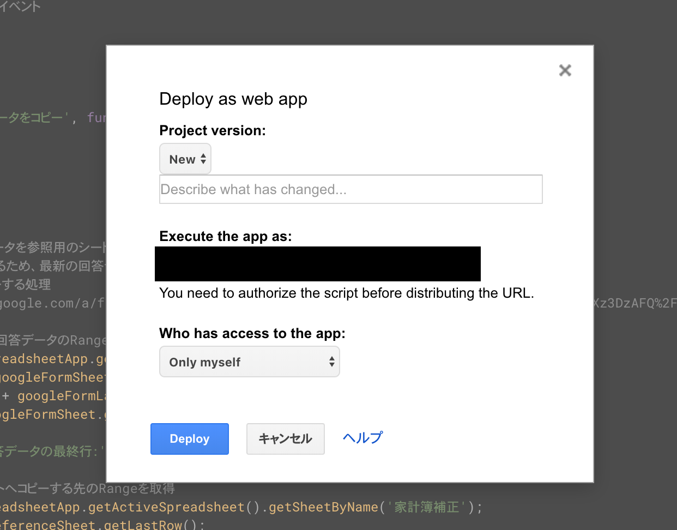
Task: Focus the Describe what has changed field
Action: 350,189
